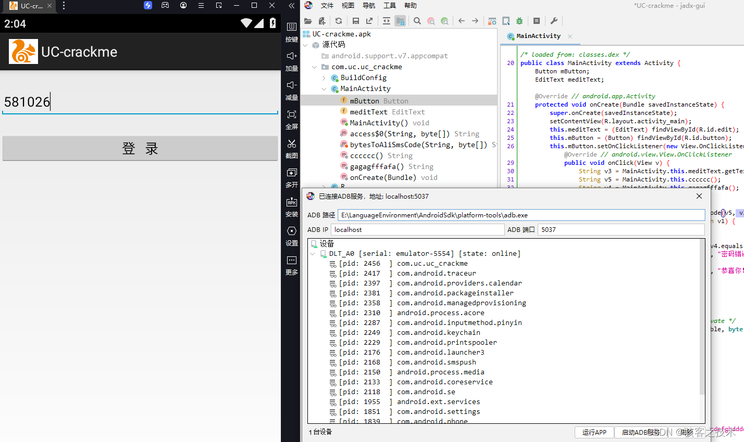Navigate forward with right arrow icon

[475, 21]
